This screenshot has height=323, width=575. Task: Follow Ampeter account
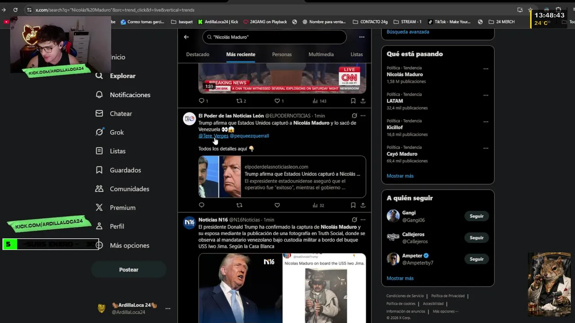tap(477, 259)
